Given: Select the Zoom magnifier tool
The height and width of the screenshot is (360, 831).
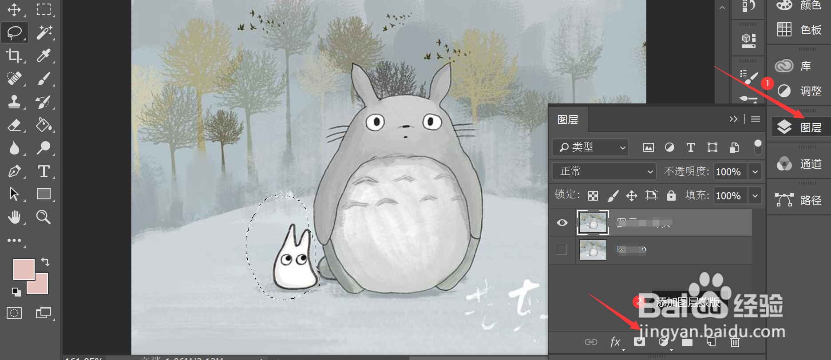Looking at the screenshot, I should (x=44, y=217).
